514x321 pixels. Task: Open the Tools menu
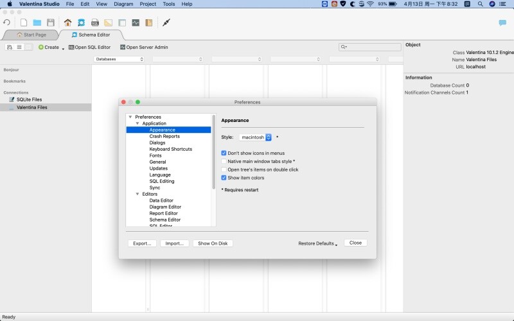(169, 4)
